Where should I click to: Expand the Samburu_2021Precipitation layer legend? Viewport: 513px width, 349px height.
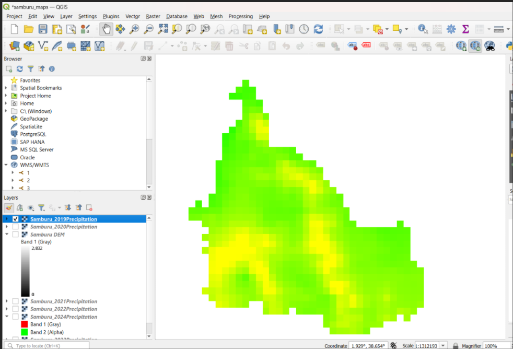click(x=7, y=301)
